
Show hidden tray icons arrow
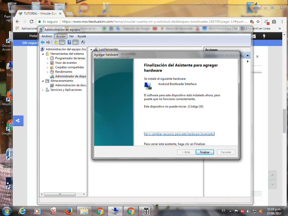pos(230,212)
